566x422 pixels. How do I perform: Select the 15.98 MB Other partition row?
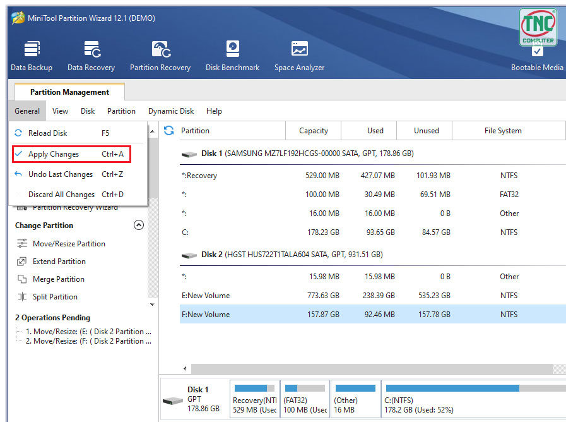[372, 277]
